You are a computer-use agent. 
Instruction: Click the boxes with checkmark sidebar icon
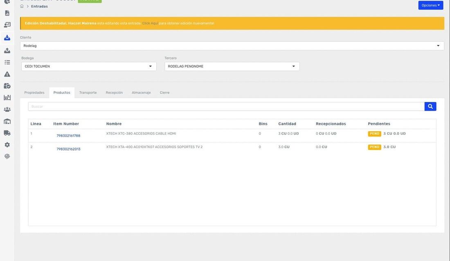(x=7, y=86)
